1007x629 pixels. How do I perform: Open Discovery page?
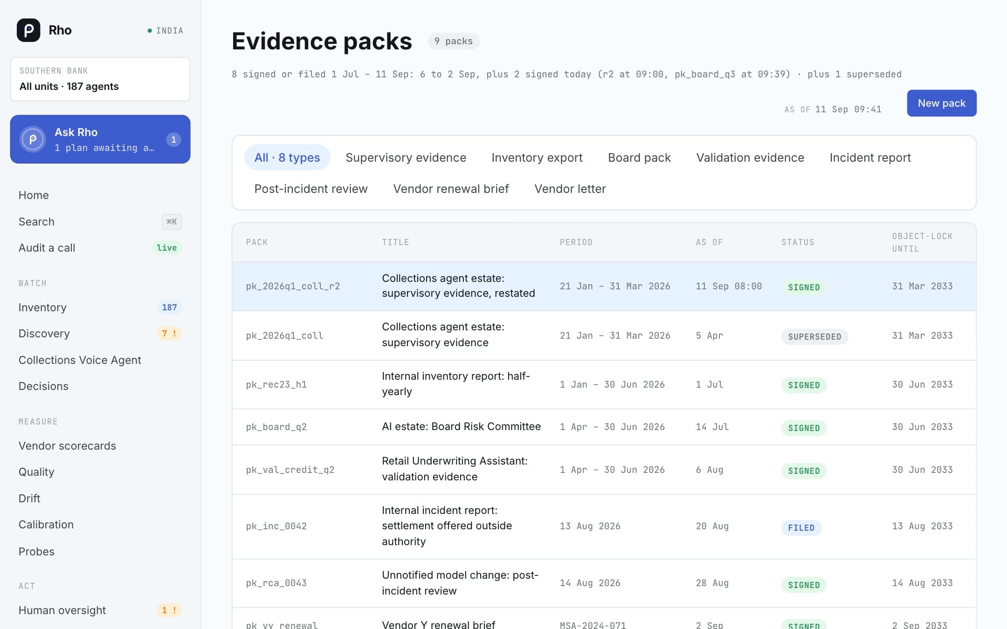click(44, 334)
